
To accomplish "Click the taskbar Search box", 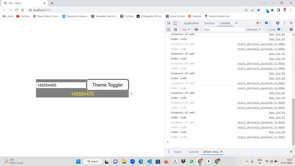I will tap(93, 161).
